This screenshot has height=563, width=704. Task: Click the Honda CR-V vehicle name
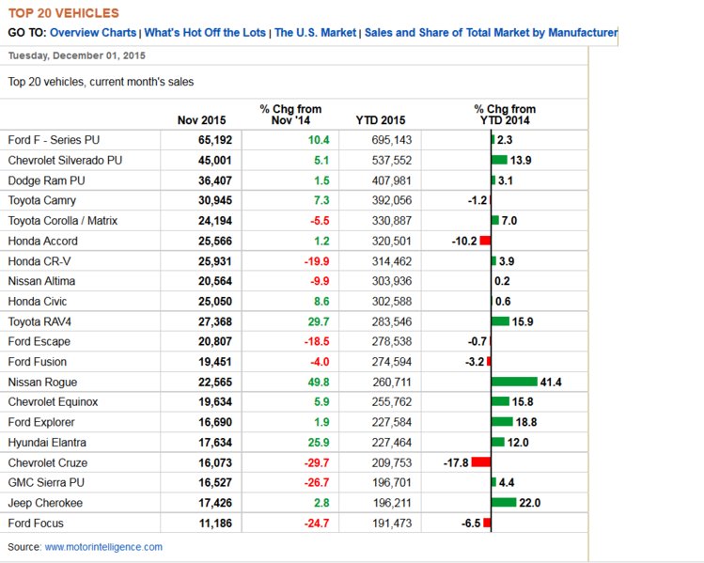[x=39, y=261]
